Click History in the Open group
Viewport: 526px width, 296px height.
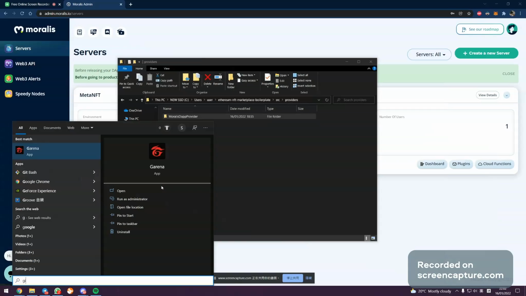pyautogui.click(x=282, y=86)
